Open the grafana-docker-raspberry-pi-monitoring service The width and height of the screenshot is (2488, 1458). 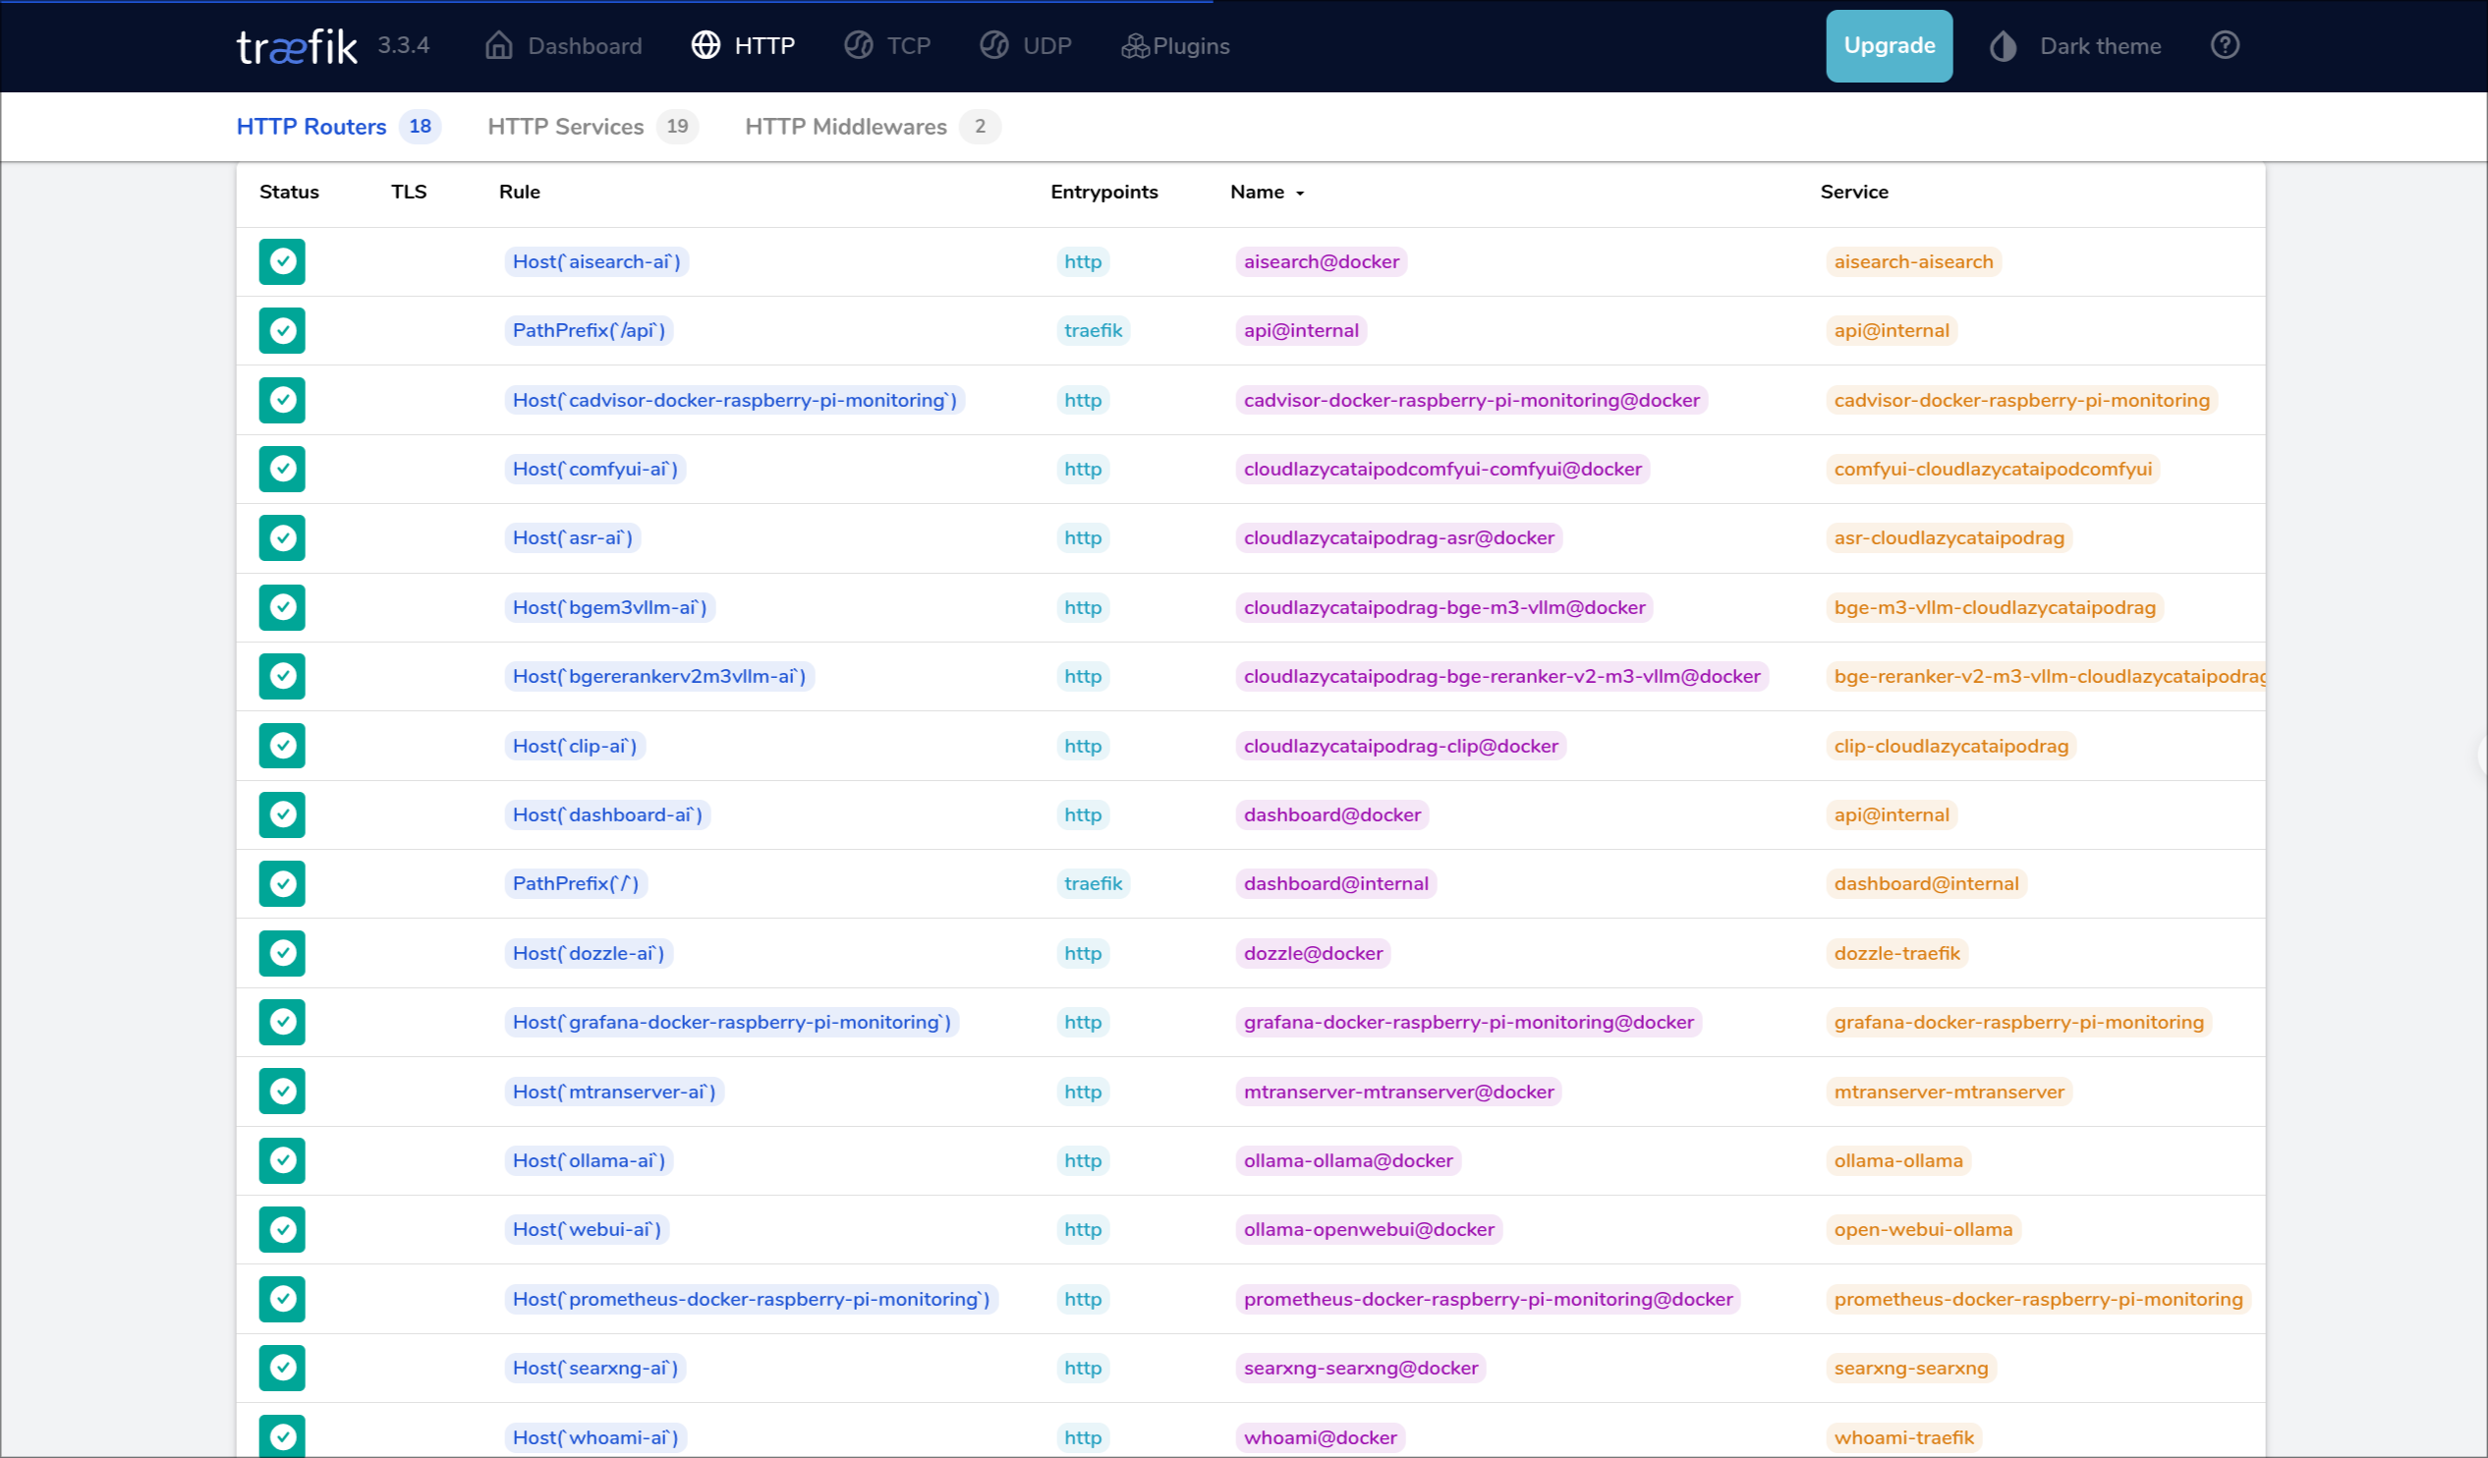pyautogui.click(x=2018, y=1022)
